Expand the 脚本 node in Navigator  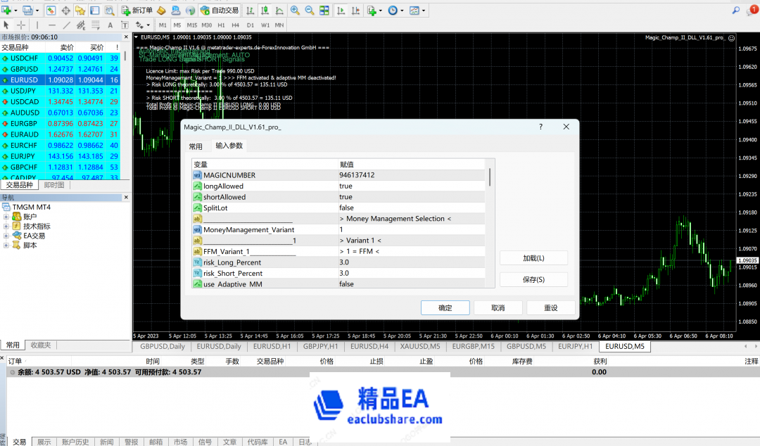(6, 245)
